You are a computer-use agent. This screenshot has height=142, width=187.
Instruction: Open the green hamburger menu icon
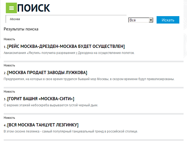11,8
